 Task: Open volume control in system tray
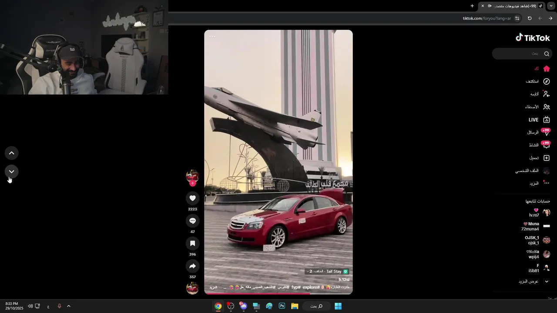pos(30,306)
